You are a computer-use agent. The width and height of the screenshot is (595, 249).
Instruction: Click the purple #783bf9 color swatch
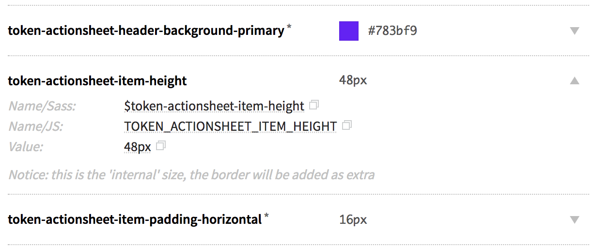pos(349,31)
